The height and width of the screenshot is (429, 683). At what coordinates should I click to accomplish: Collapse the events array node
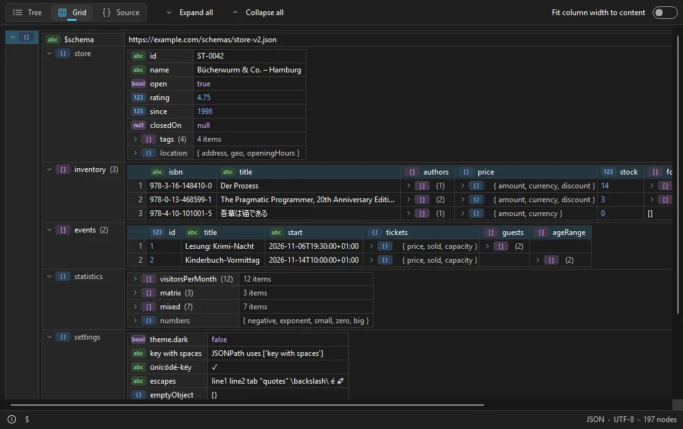click(49, 230)
